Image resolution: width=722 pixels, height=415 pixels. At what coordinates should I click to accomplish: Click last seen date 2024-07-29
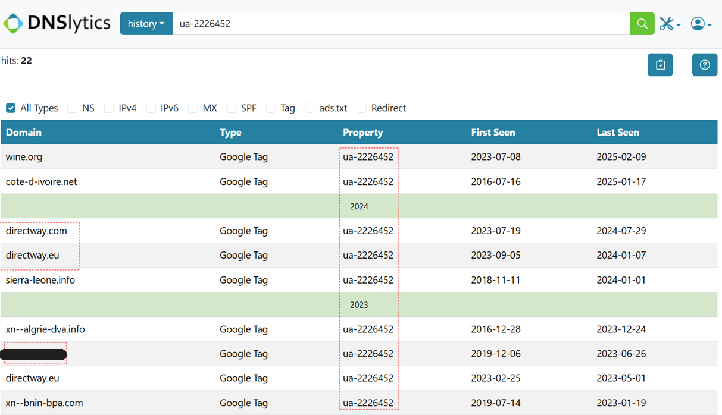coord(621,231)
